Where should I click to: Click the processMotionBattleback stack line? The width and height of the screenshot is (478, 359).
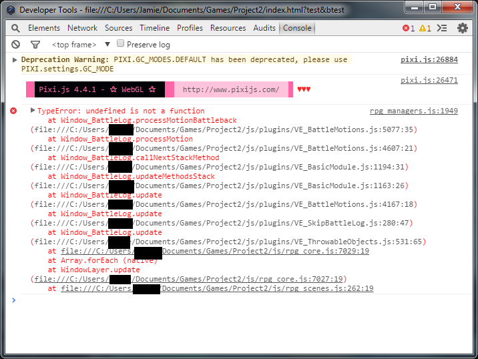click(142, 120)
